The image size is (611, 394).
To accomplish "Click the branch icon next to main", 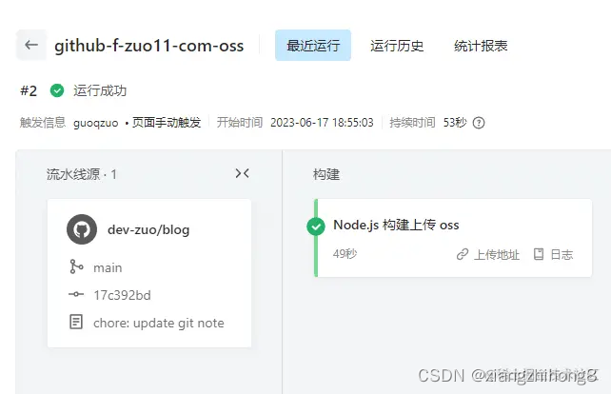I will tap(76, 267).
